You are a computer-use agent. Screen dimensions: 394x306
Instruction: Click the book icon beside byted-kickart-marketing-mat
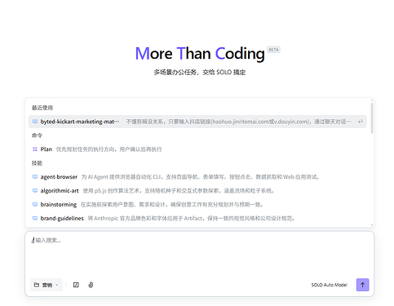(35, 122)
